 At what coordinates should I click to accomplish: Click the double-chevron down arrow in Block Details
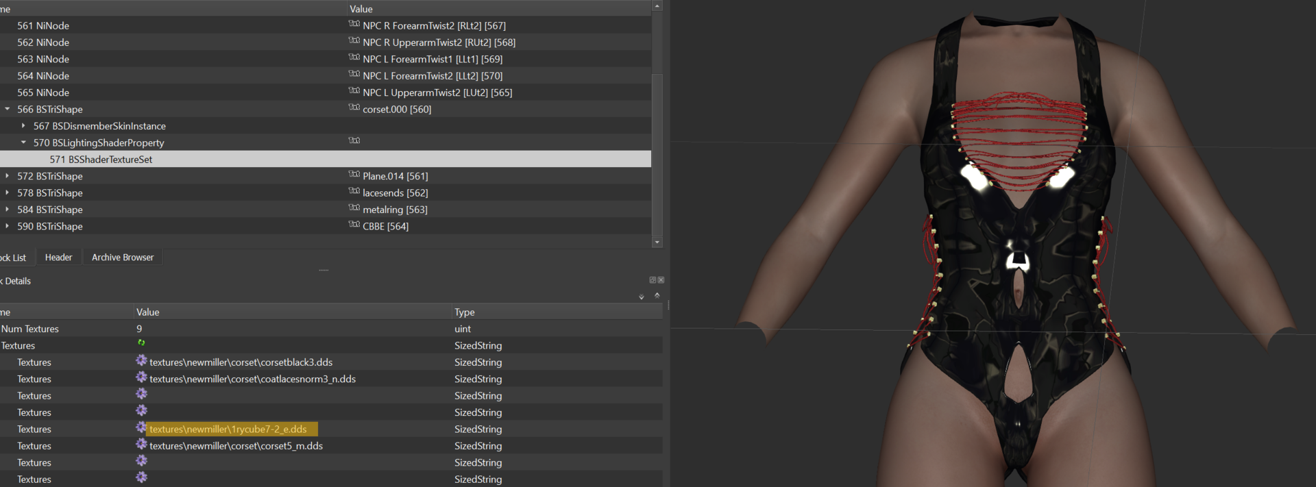pos(642,297)
